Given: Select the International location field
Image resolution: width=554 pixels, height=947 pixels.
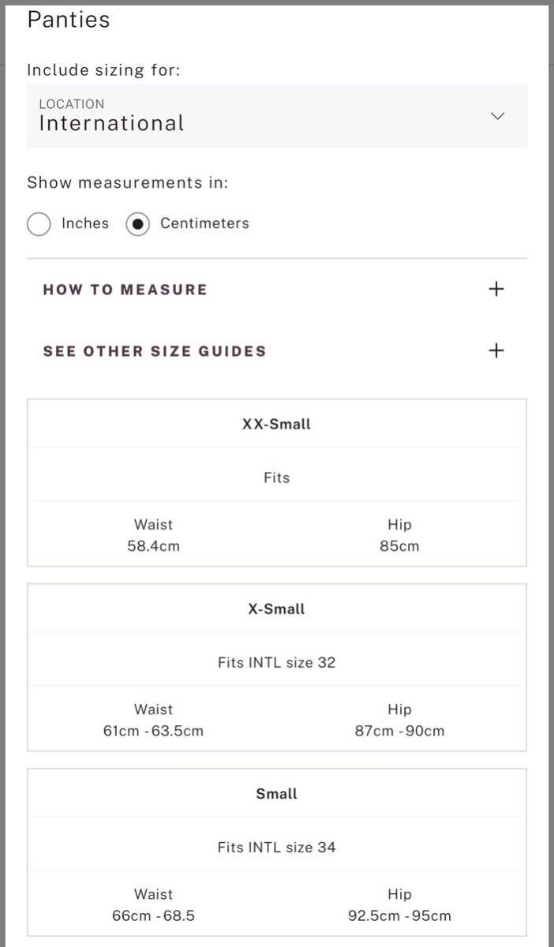Looking at the screenshot, I should [237, 116].
